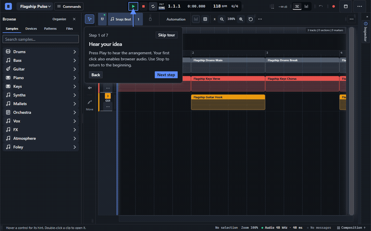Expand the Inspector panel

point(365,31)
